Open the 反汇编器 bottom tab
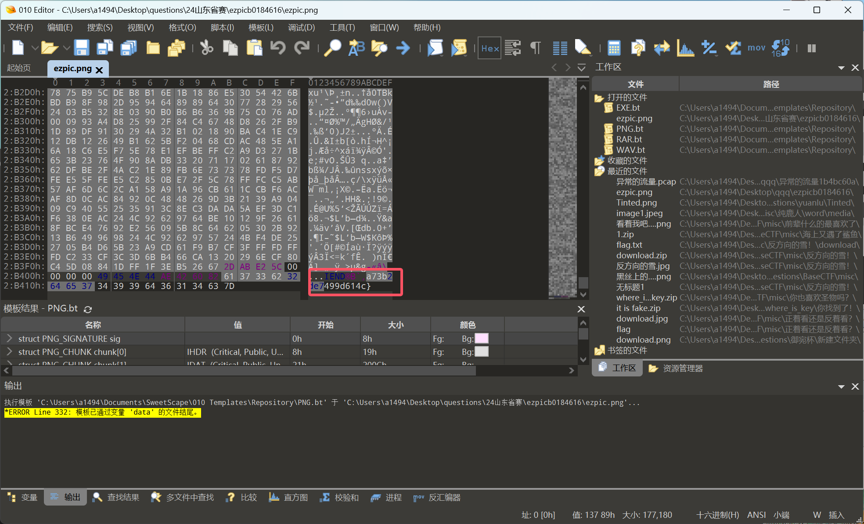The image size is (864, 524). click(x=437, y=497)
